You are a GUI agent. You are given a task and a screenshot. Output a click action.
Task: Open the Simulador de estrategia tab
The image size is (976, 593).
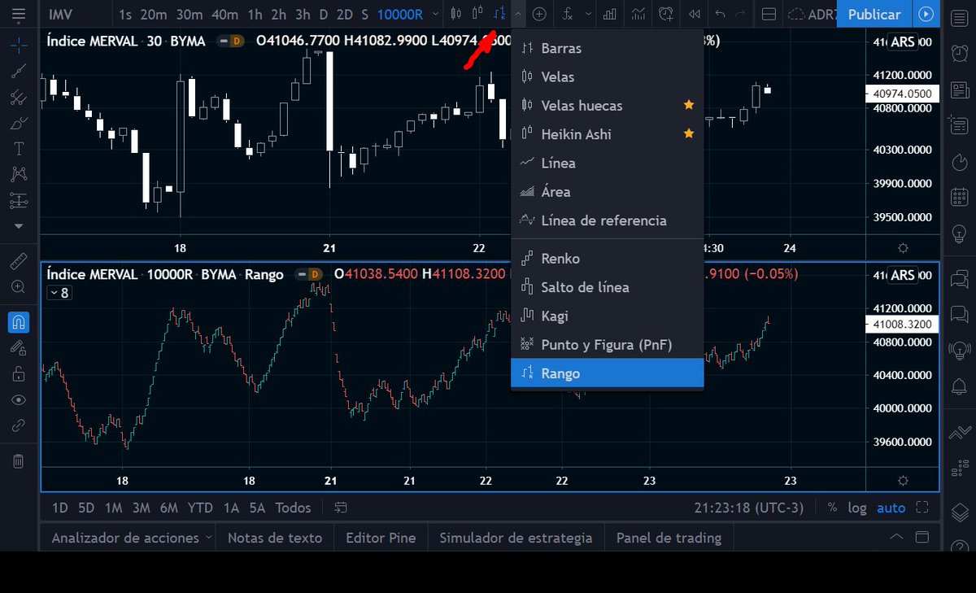(x=516, y=538)
